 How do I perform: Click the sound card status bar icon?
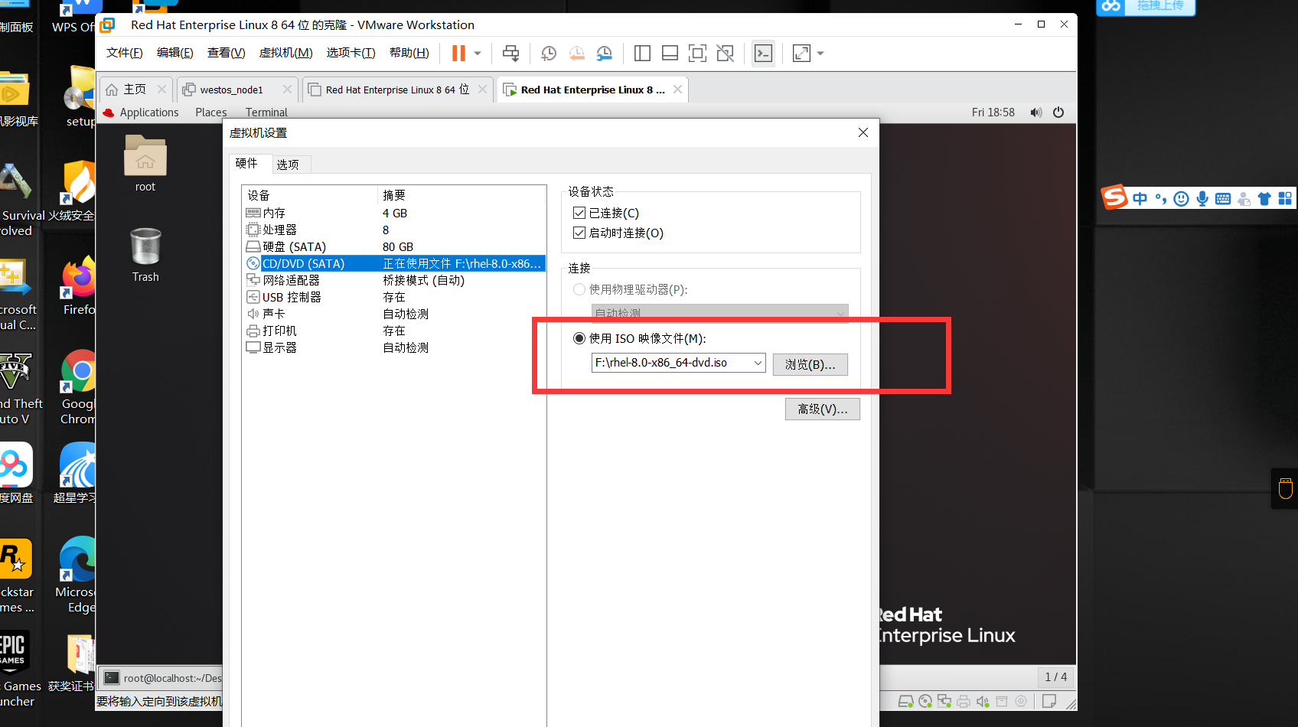(983, 701)
